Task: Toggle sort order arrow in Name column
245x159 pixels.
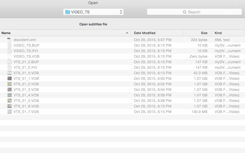Action: click(x=127, y=33)
